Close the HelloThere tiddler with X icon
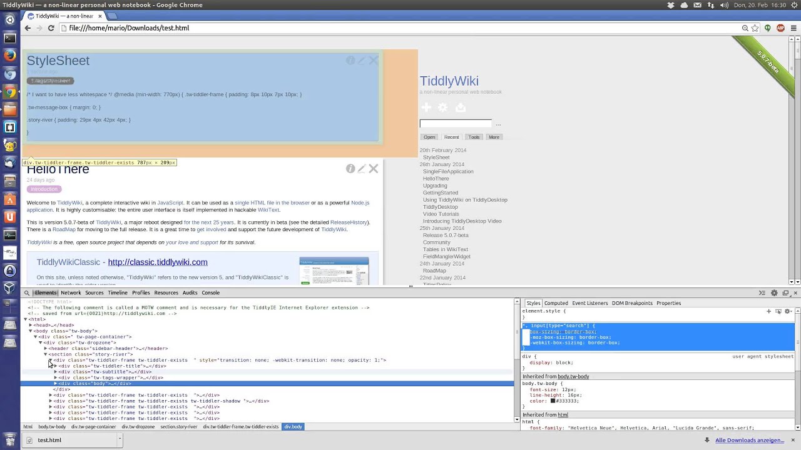Image resolution: width=801 pixels, height=450 pixels. [374, 168]
